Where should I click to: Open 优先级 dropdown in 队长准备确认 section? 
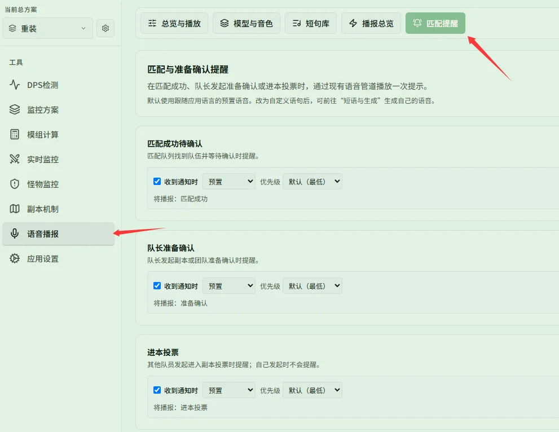pos(312,286)
